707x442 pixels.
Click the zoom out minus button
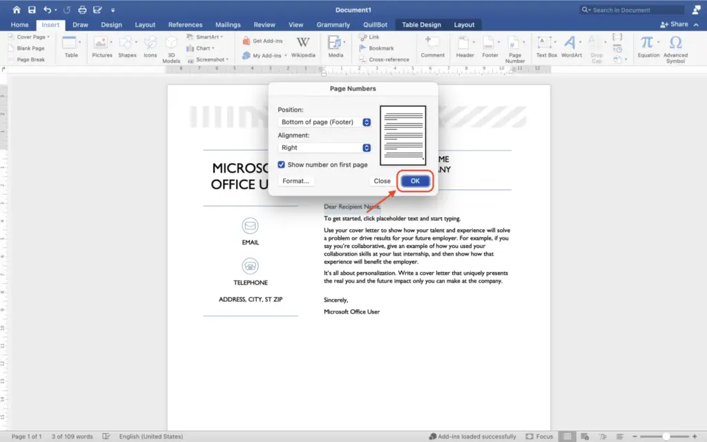click(x=635, y=436)
